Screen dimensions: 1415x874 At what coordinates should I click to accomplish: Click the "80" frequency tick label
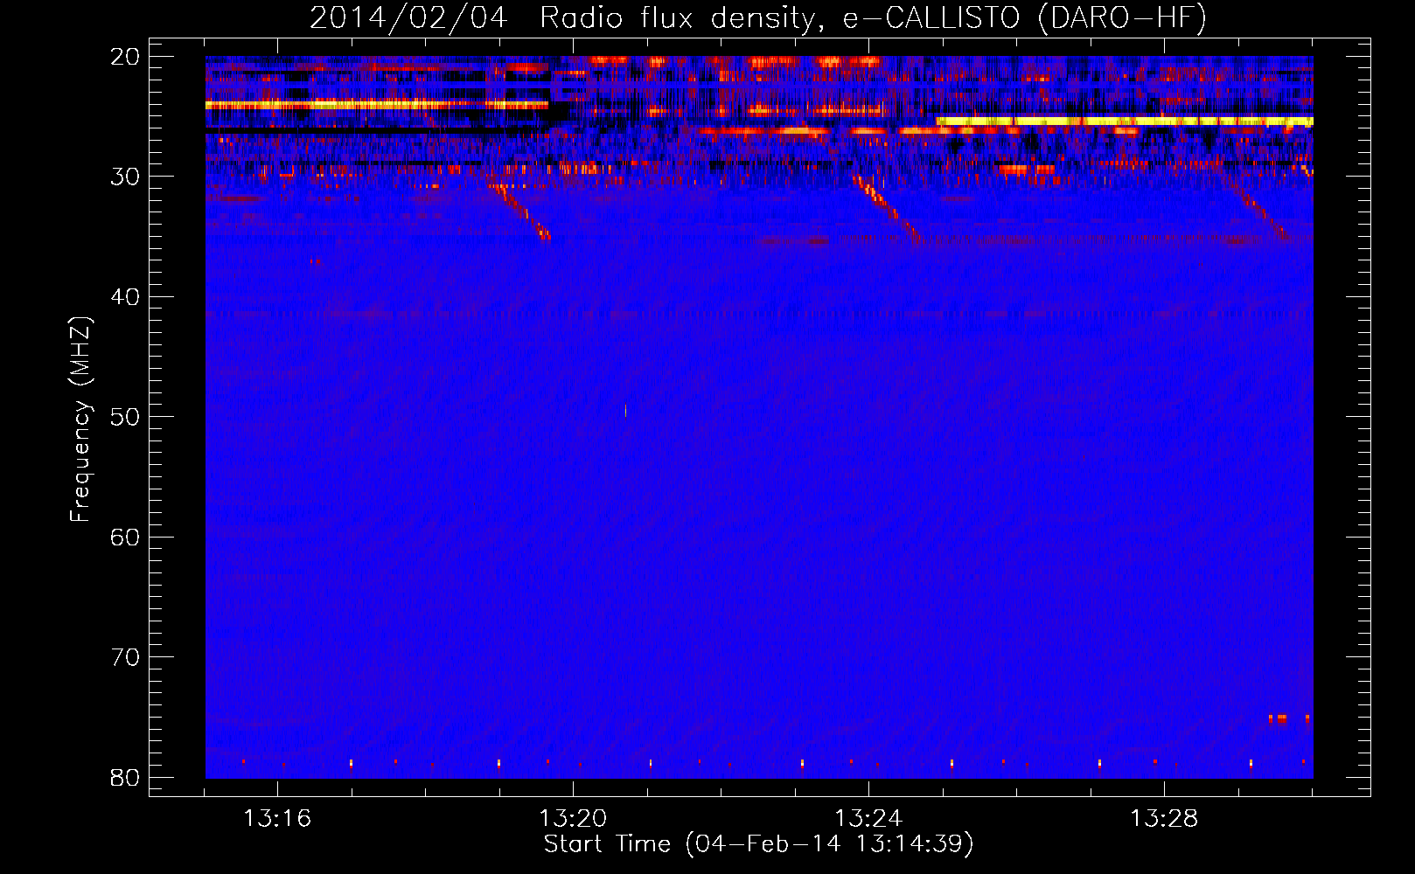click(126, 777)
